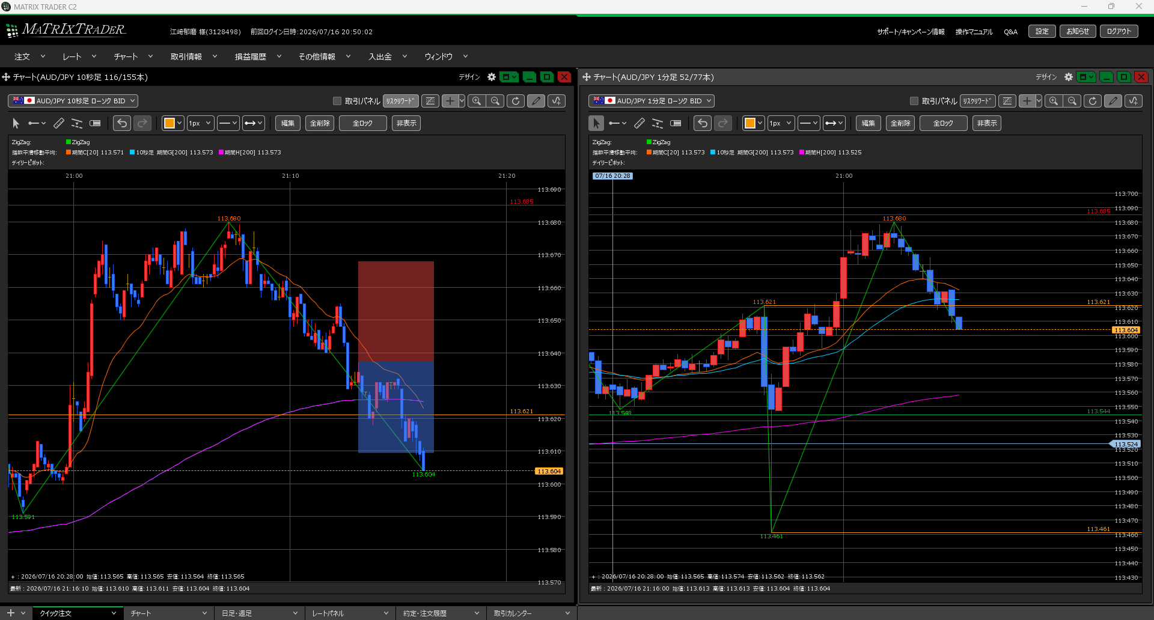Image resolution: width=1154 pixels, height=620 pixels.
Task: Open the indicator add icon in 10秒足 chart
Action: (x=557, y=101)
